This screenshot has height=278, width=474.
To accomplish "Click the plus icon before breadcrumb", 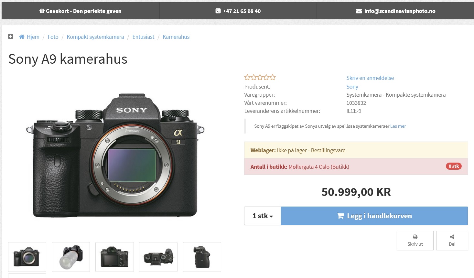I will click(x=11, y=37).
